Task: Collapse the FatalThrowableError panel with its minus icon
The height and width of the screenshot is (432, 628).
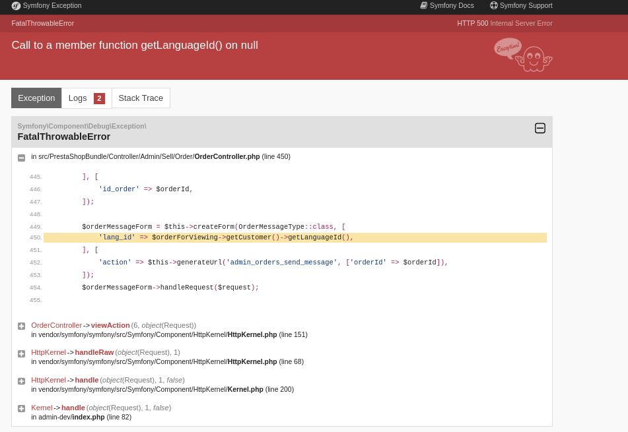Action: point(540,128)
